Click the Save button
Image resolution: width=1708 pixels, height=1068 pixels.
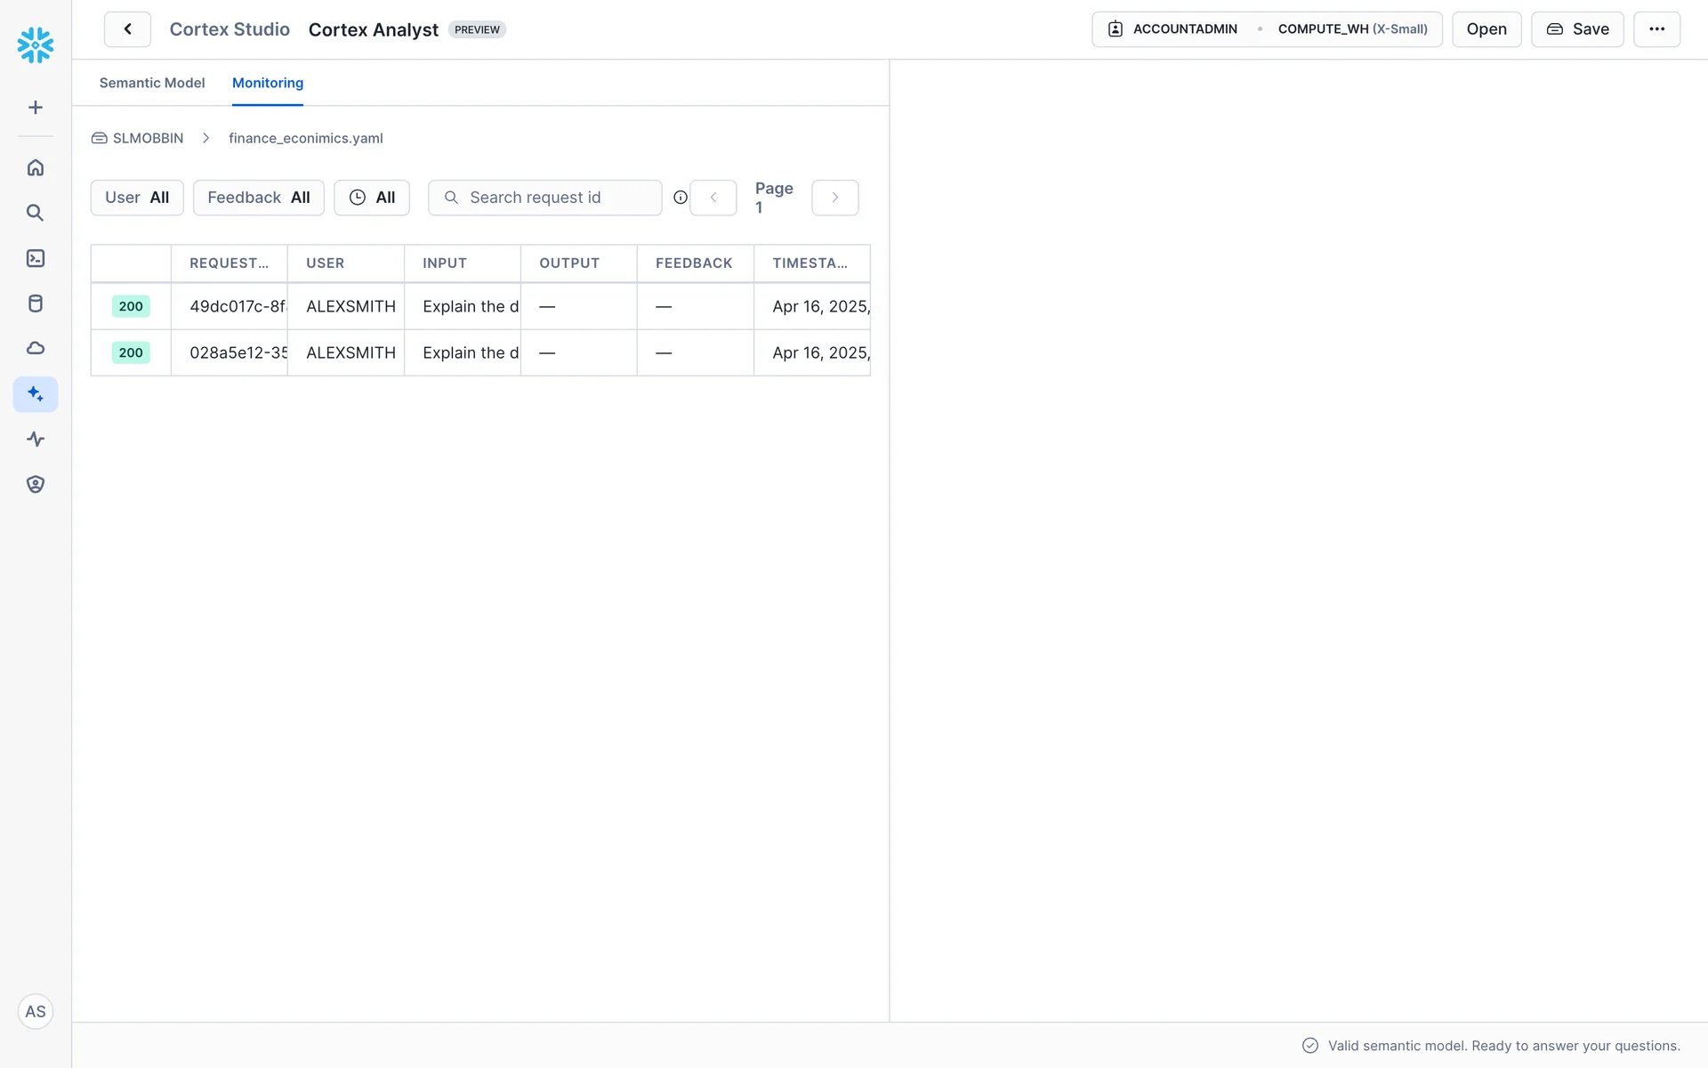tap(1577, 29)
